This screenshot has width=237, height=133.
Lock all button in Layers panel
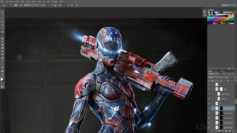tap(221, 81)
